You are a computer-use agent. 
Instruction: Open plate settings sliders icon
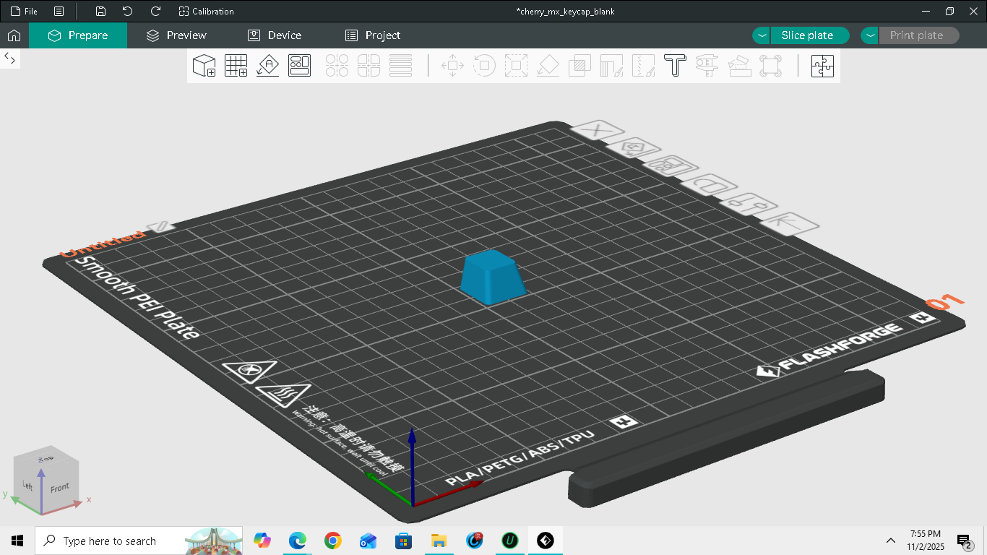coord(751,204)
